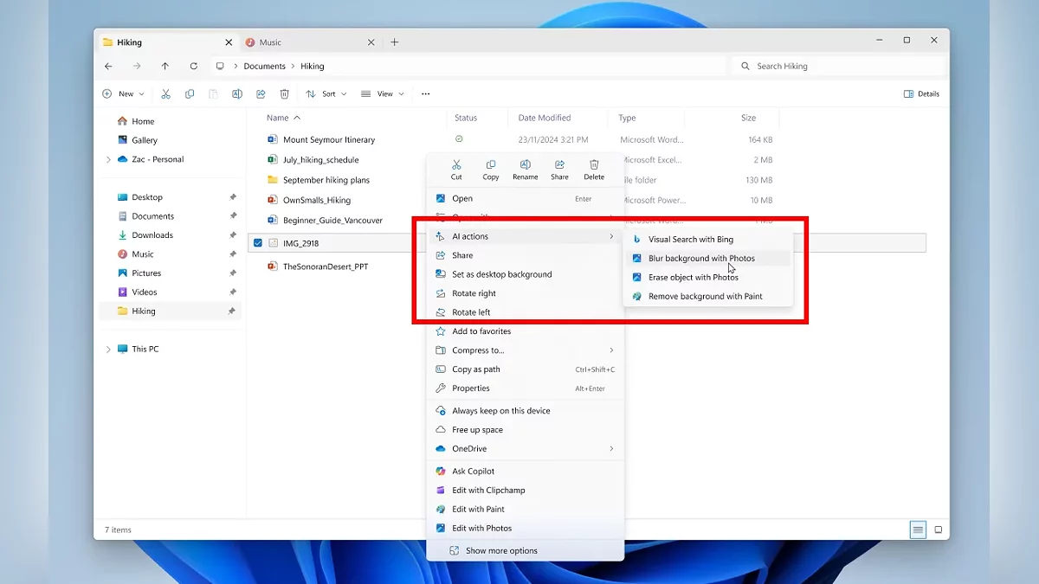
Task: Expand the This PC tree node
Action: click(x=108, y=350)
